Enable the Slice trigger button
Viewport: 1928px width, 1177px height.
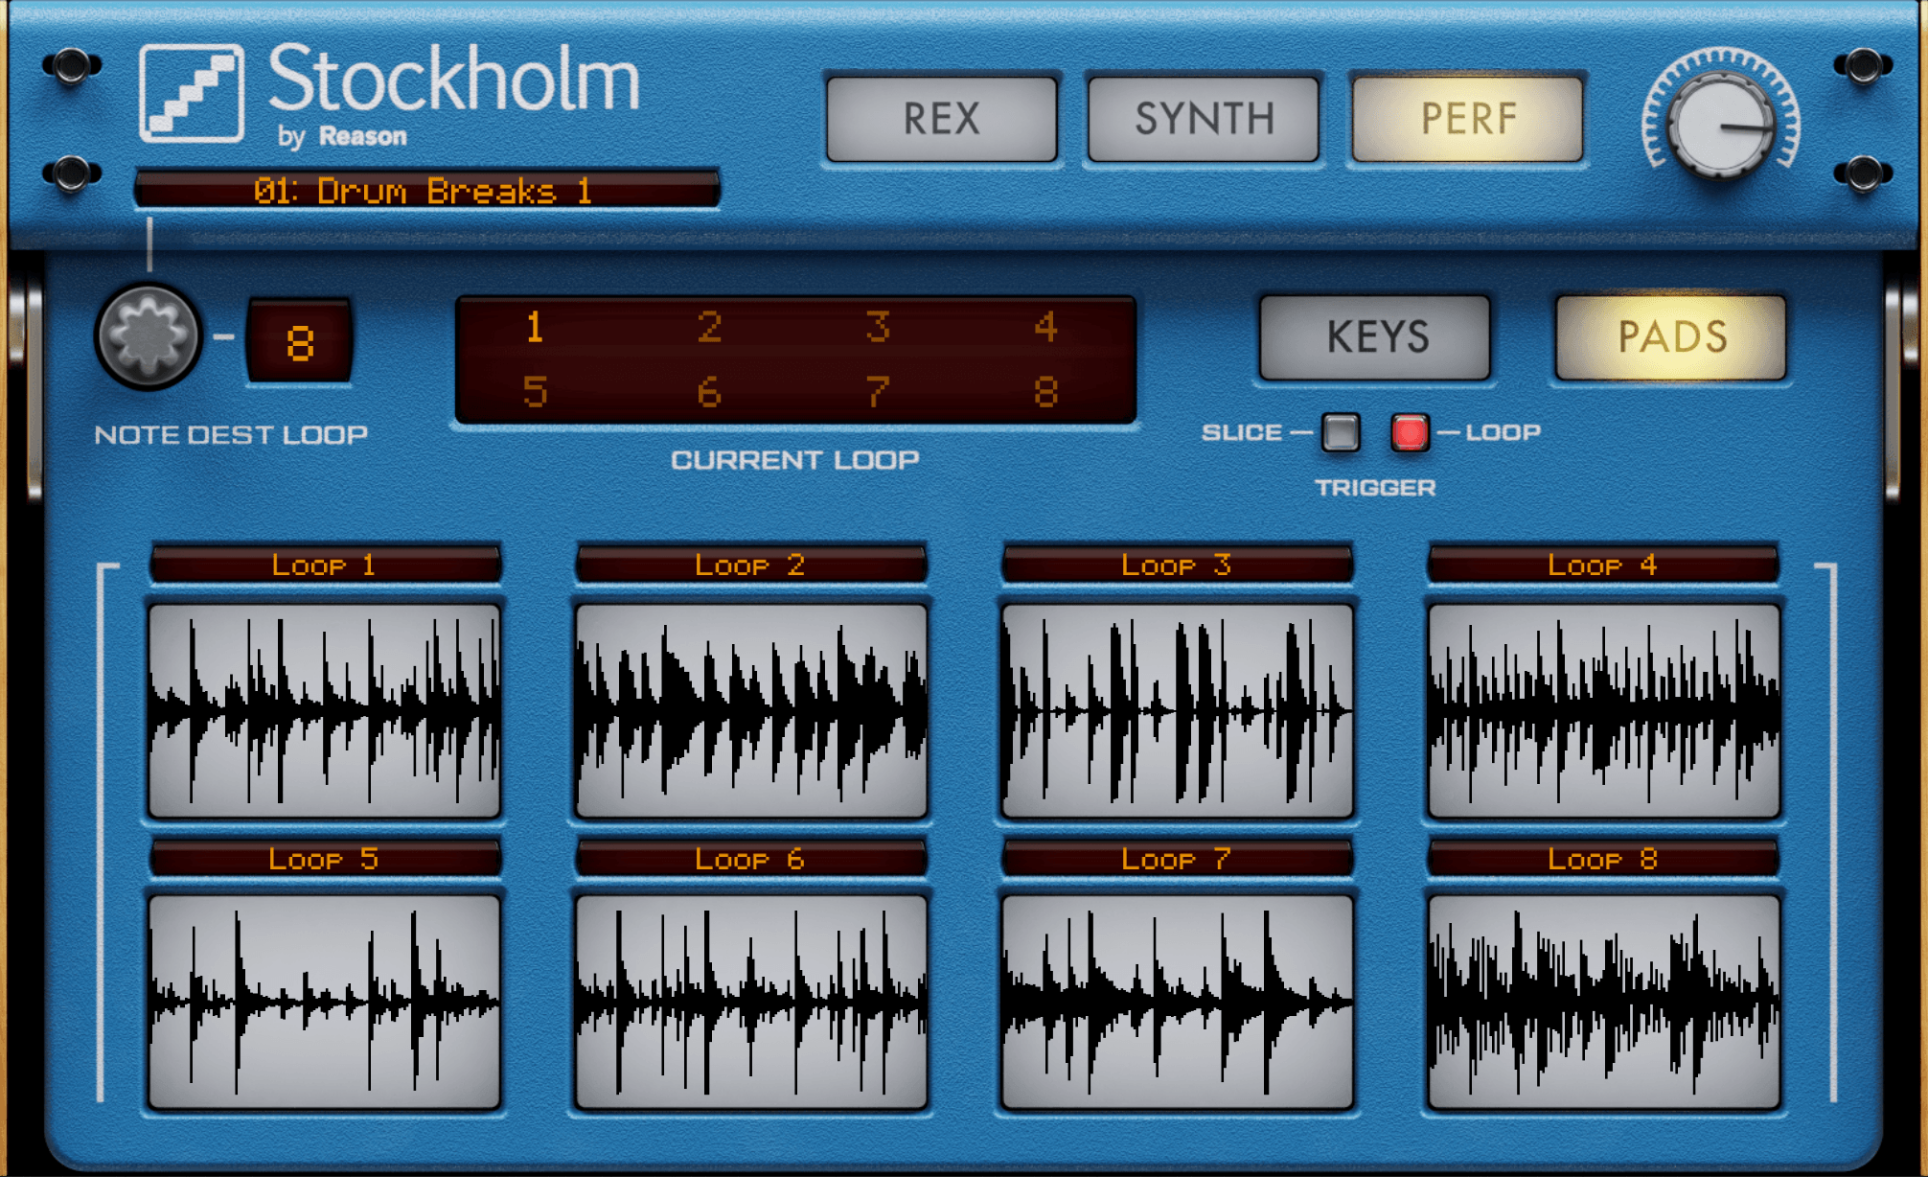[1340, 433]
